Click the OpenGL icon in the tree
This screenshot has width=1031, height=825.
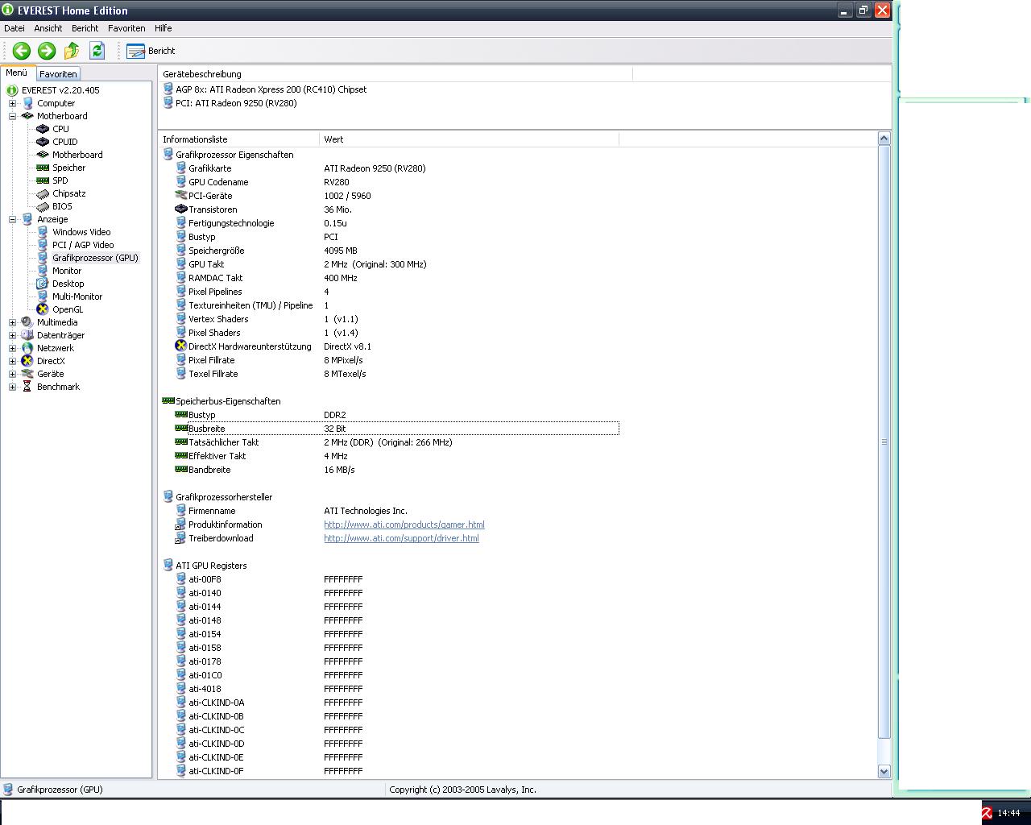(43, 309)
